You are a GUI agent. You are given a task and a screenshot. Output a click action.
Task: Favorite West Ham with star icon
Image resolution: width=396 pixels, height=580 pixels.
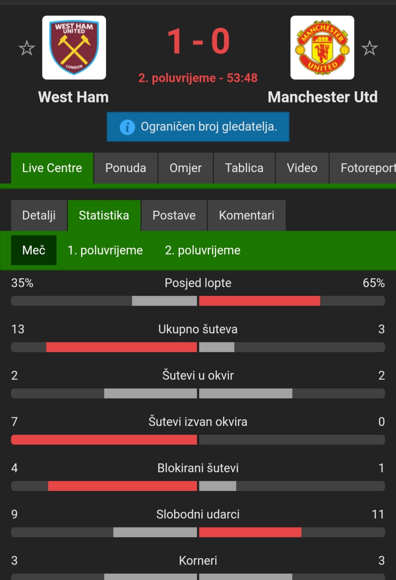(27, 48)
